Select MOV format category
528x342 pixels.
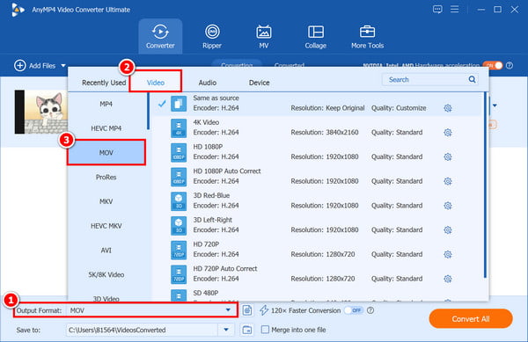[106, 153]
